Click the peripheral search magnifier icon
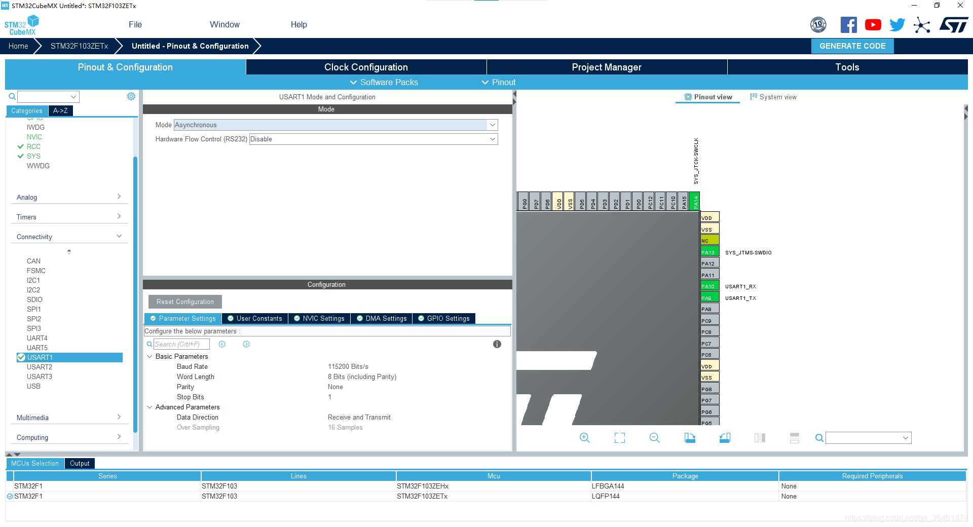This screenshot has height=527, width=973. click(x=12, y=96)
